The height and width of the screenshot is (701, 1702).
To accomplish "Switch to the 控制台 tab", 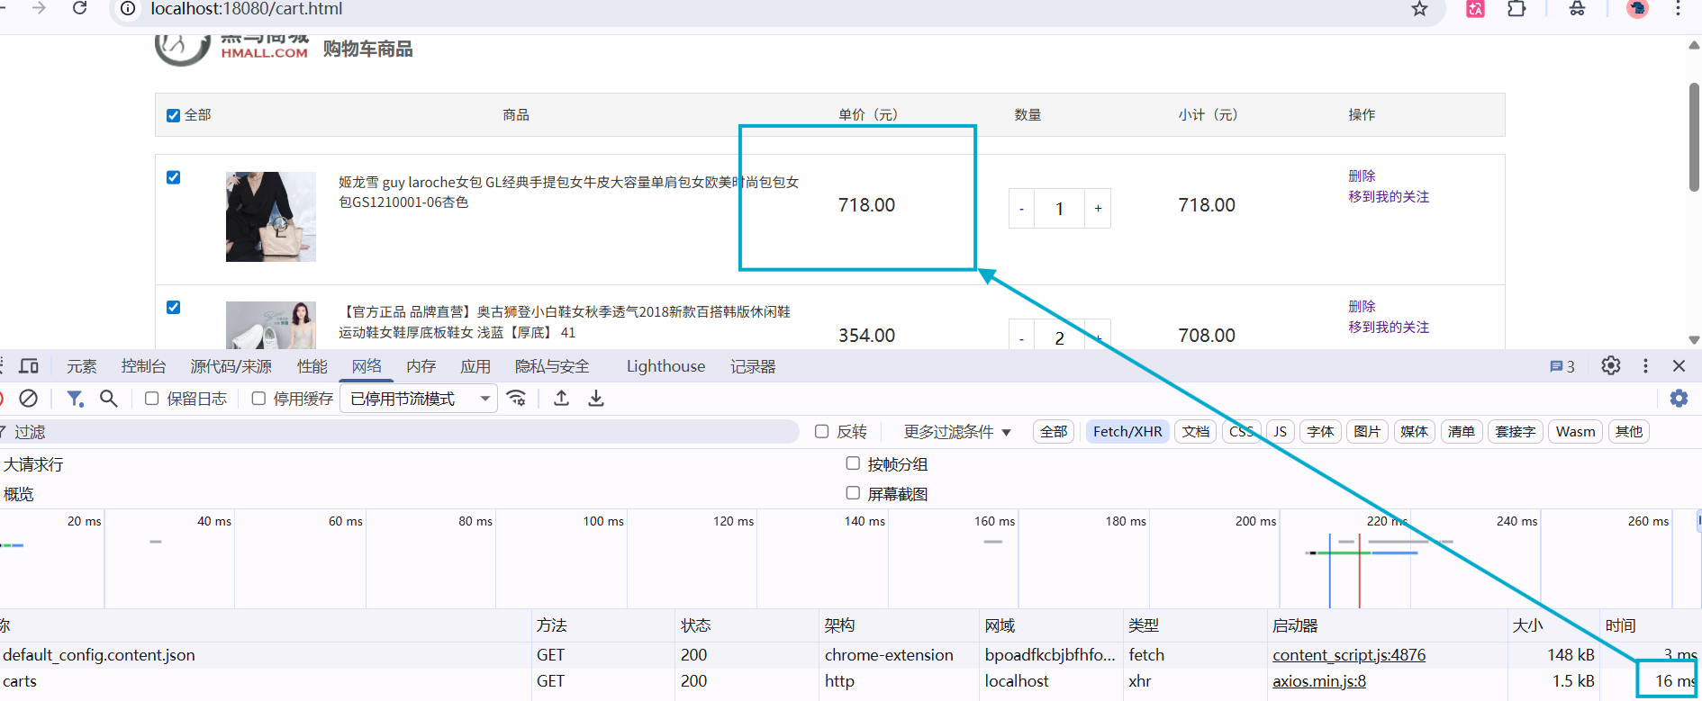I will [x=144, y=366].
